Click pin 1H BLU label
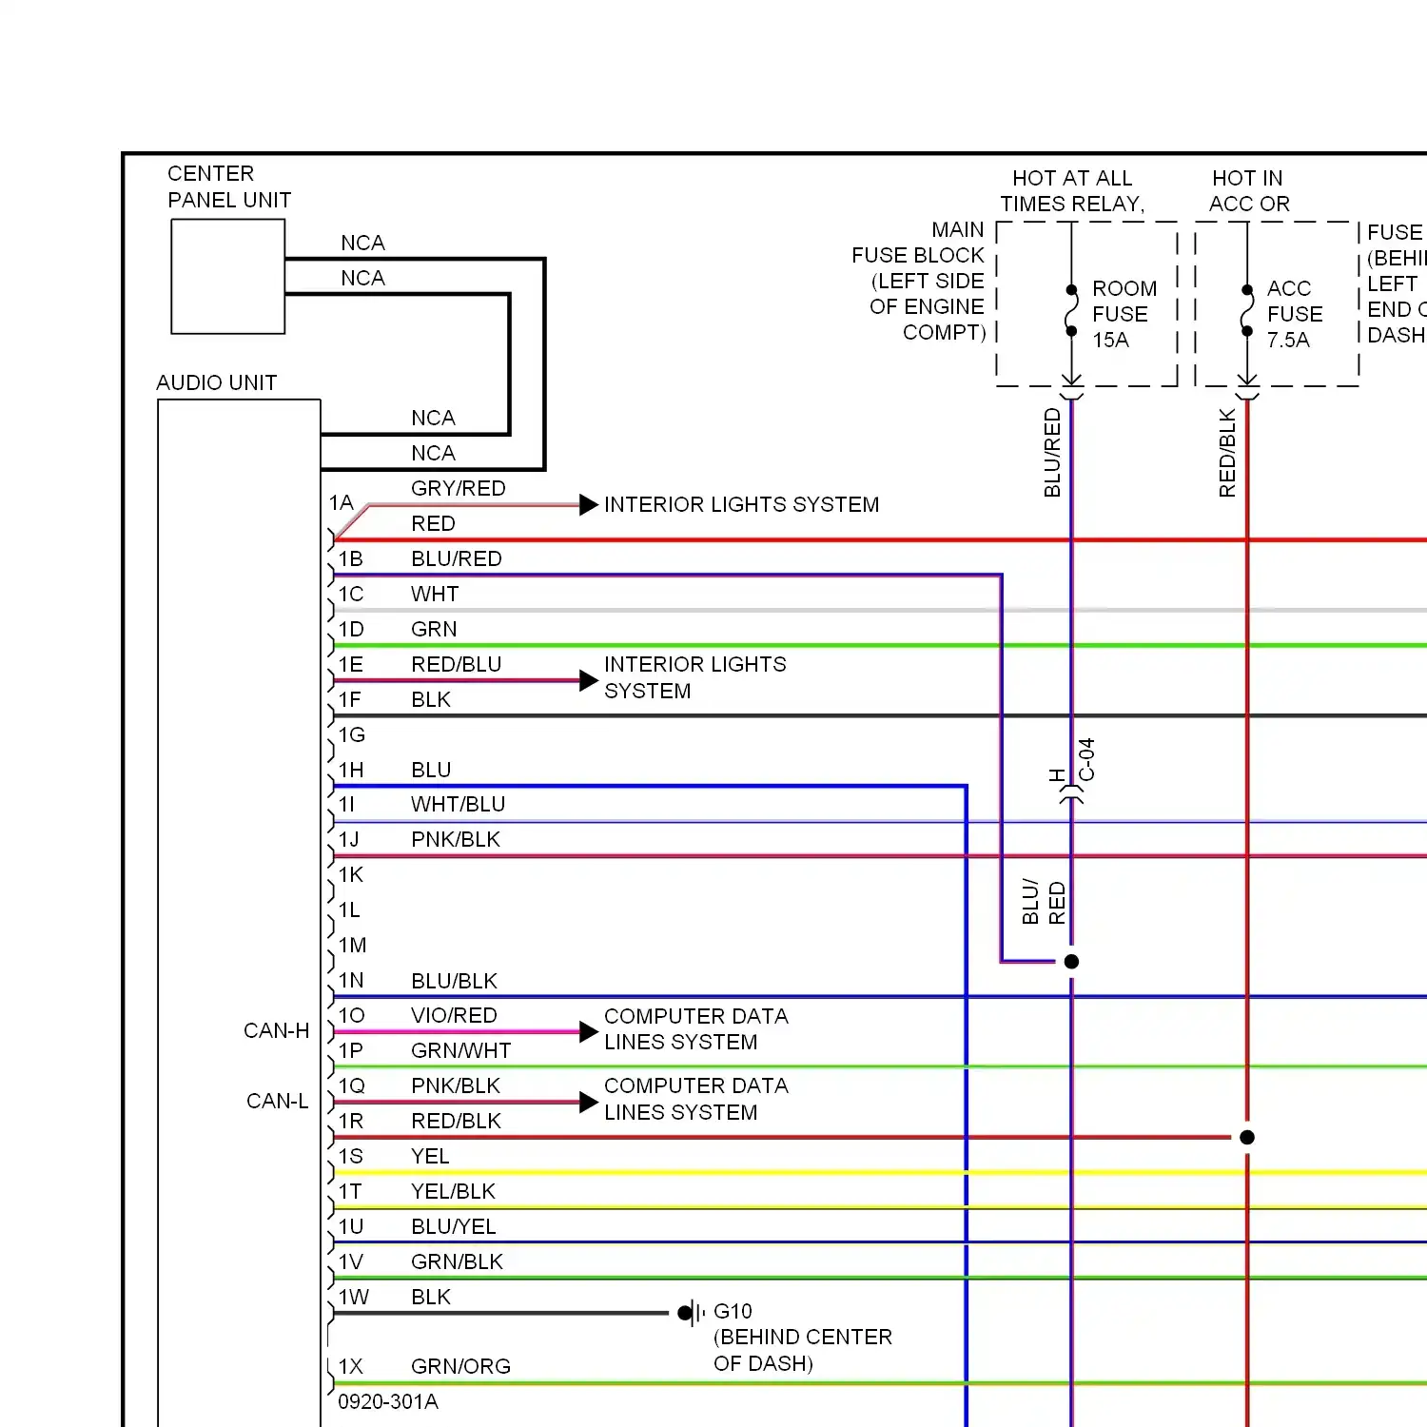This screenshot has height=1427, width=1427. 431,770
